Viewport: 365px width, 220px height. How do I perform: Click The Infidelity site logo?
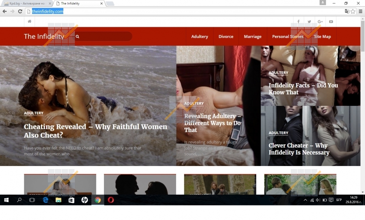[44, 37]
